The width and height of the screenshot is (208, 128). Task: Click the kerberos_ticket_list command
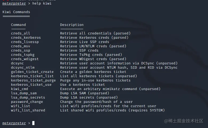point(32,76)
